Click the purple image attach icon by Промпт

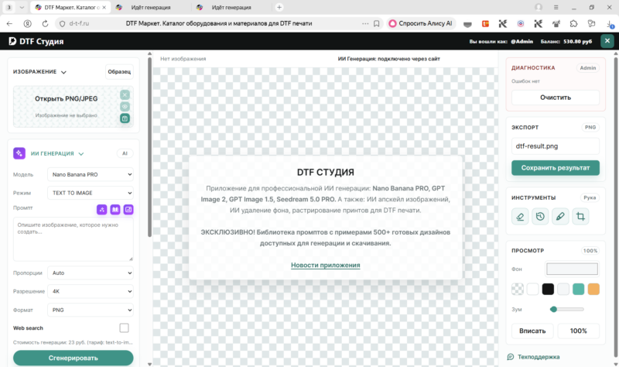(x=128, y=209)
